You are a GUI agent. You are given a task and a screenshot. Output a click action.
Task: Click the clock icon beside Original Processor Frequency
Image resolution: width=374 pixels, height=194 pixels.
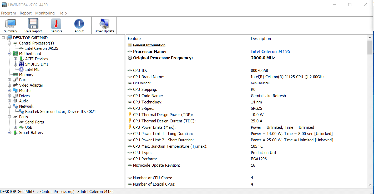click(x=130, y=58)
